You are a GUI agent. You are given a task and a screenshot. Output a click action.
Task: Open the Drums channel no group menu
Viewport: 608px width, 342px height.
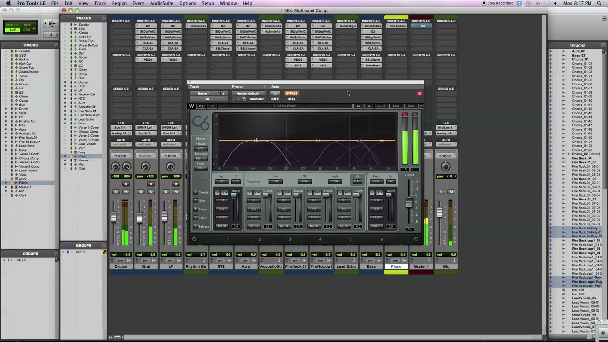click(121, 155)
